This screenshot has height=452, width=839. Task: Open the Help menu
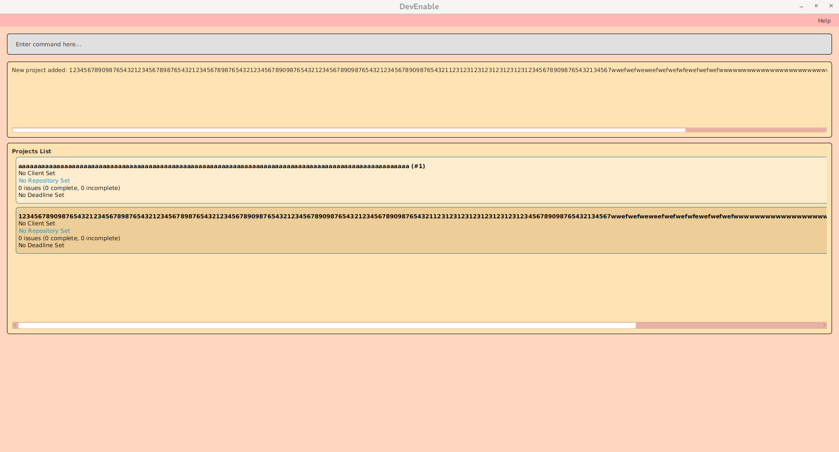click(824, 21)
